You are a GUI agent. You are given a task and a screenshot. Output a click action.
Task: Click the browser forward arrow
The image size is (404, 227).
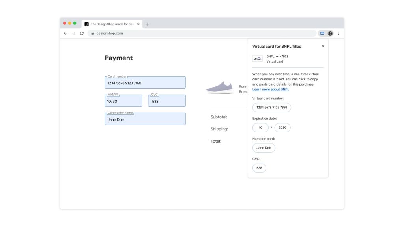[73, 33]
